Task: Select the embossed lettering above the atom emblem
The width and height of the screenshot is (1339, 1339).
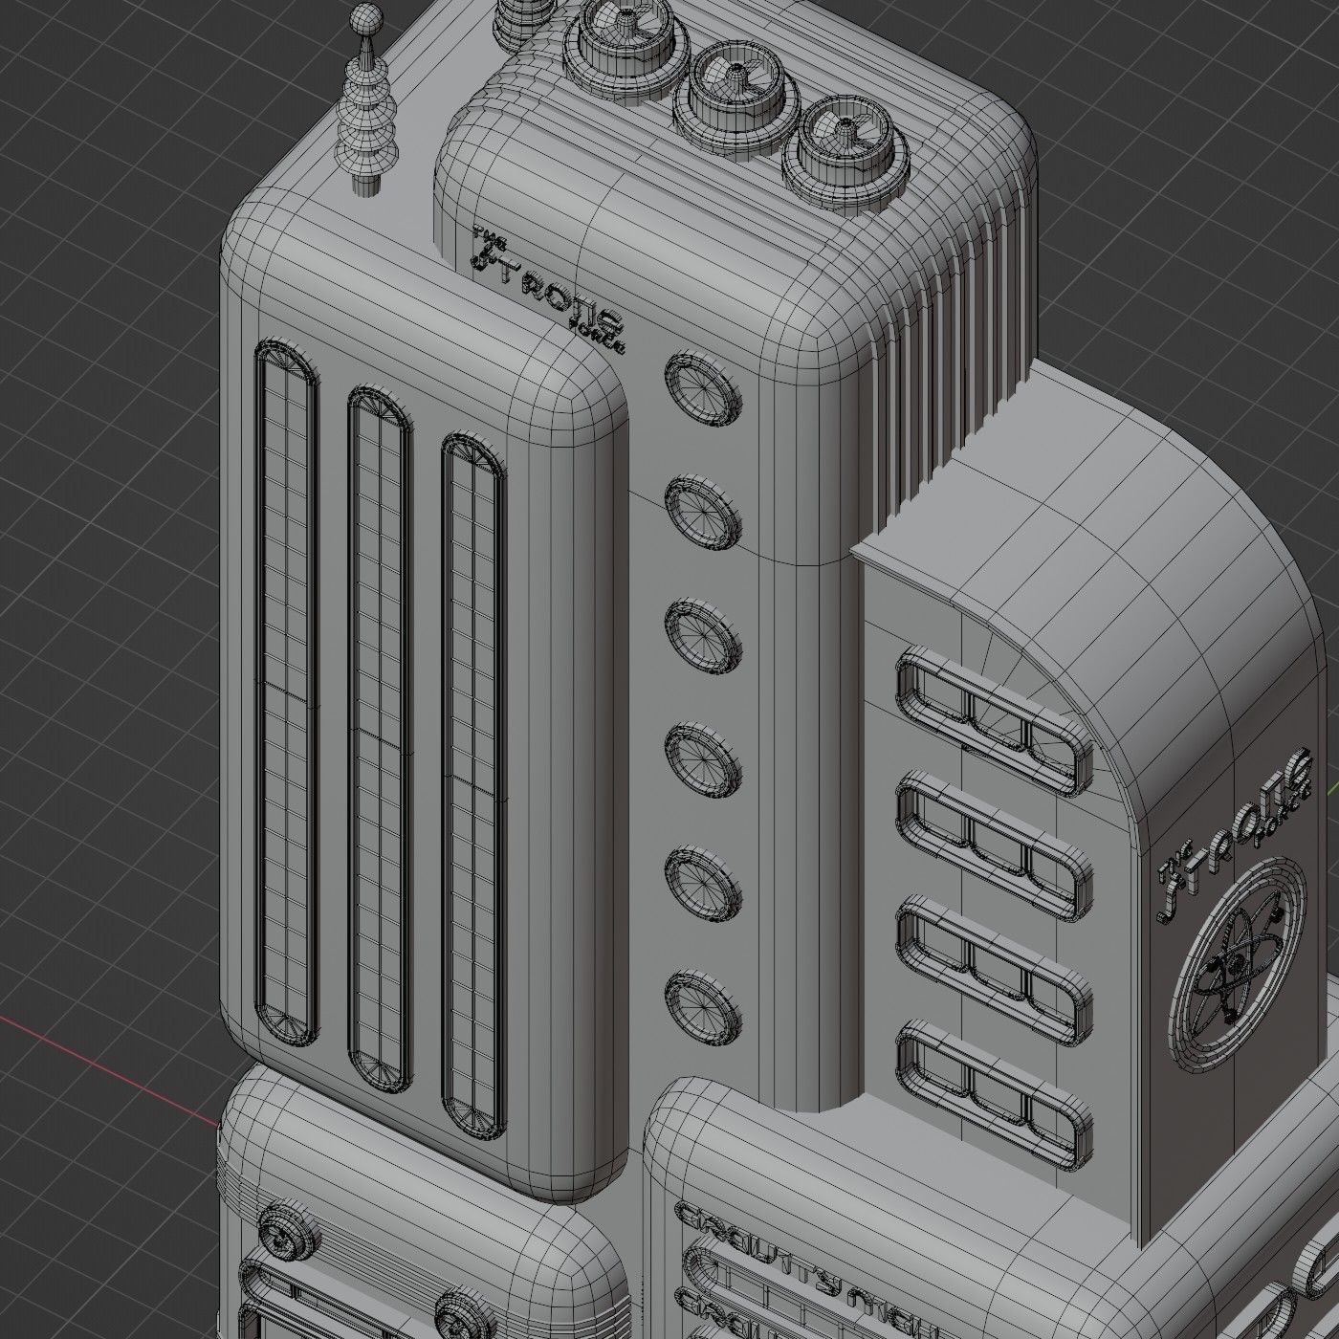Action: [1234, 835]
